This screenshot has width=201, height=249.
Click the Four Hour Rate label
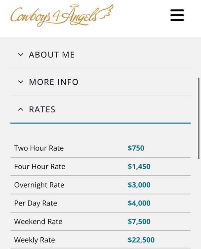[40, 166]
